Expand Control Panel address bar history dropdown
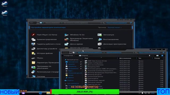Image resolution: width=170 pixels, height=95 pixels. pyautogui.click(x=101, y=23)
